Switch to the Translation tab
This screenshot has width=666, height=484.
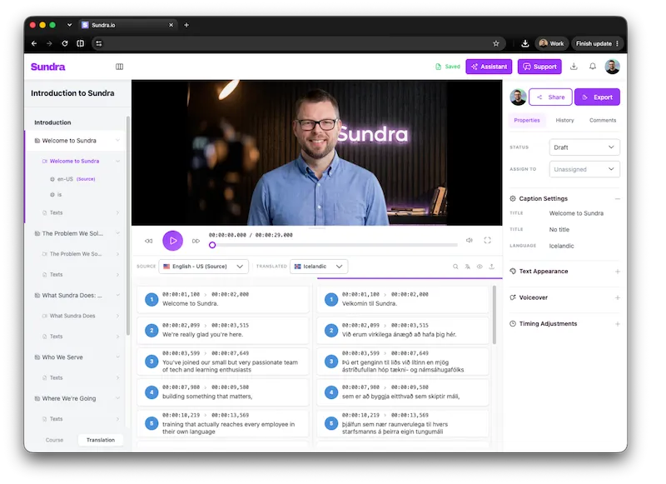[101, 440]
